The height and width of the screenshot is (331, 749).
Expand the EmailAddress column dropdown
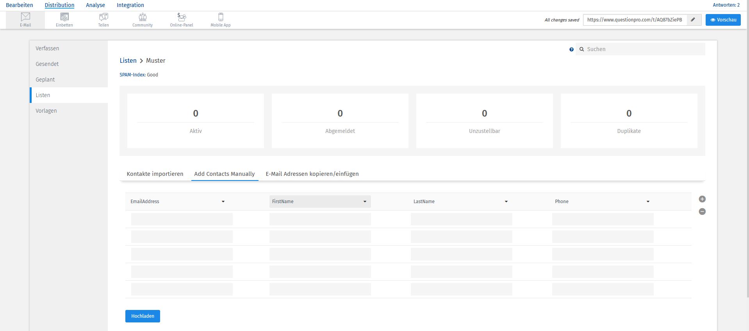tap(223, 202)
